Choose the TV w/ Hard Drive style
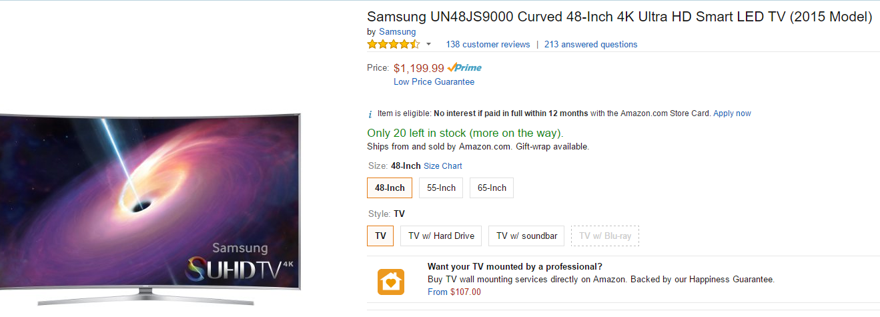The height and width of the screenshot is (317, 880). pyautogui.click(x=441, y=236)
